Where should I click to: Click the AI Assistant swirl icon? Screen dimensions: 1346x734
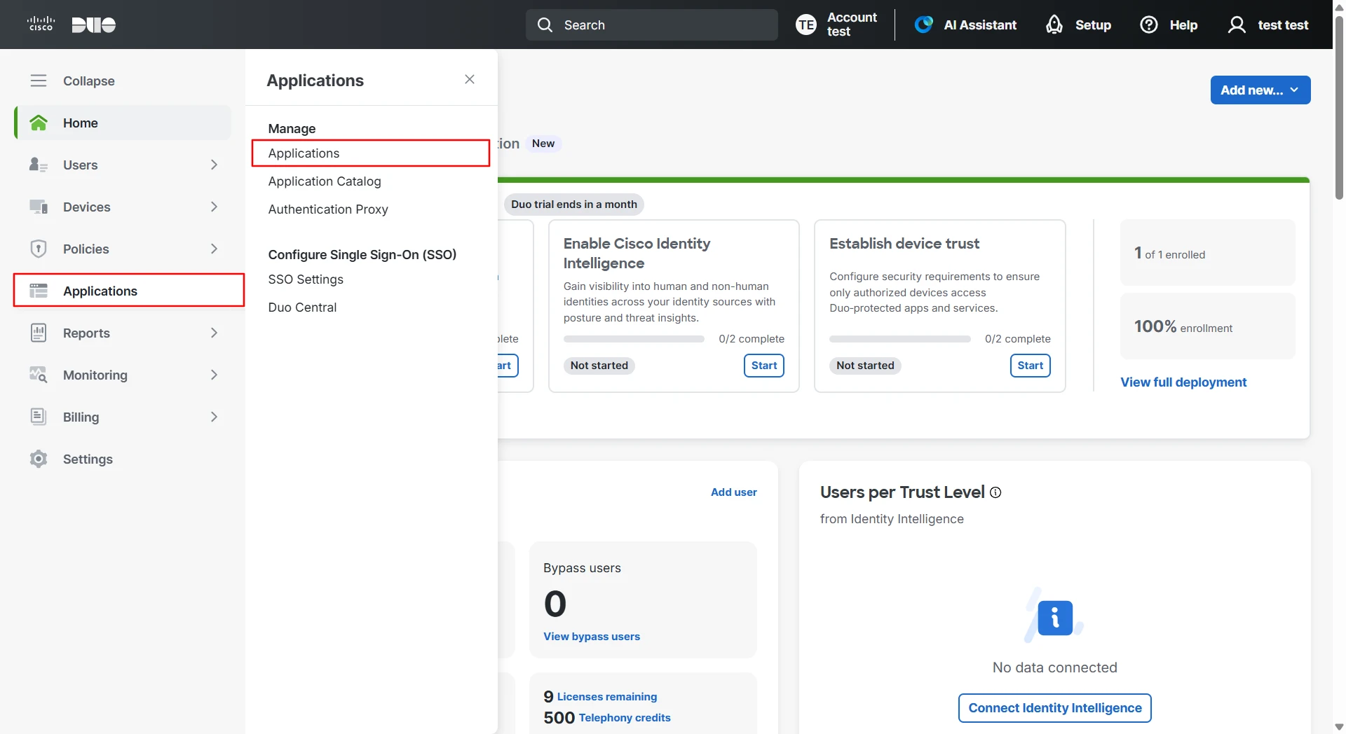click(924, 25)
